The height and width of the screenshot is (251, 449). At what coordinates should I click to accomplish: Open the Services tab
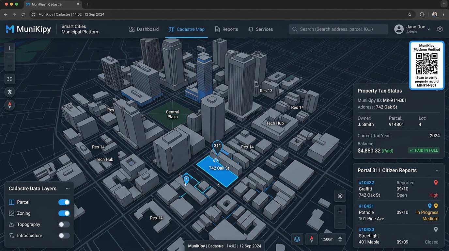pos(260,29)
